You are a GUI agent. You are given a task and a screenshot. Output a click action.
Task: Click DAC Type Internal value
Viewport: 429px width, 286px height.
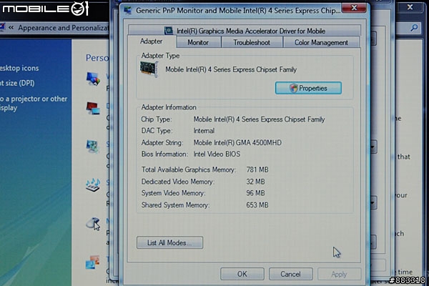tap(204, 131)
